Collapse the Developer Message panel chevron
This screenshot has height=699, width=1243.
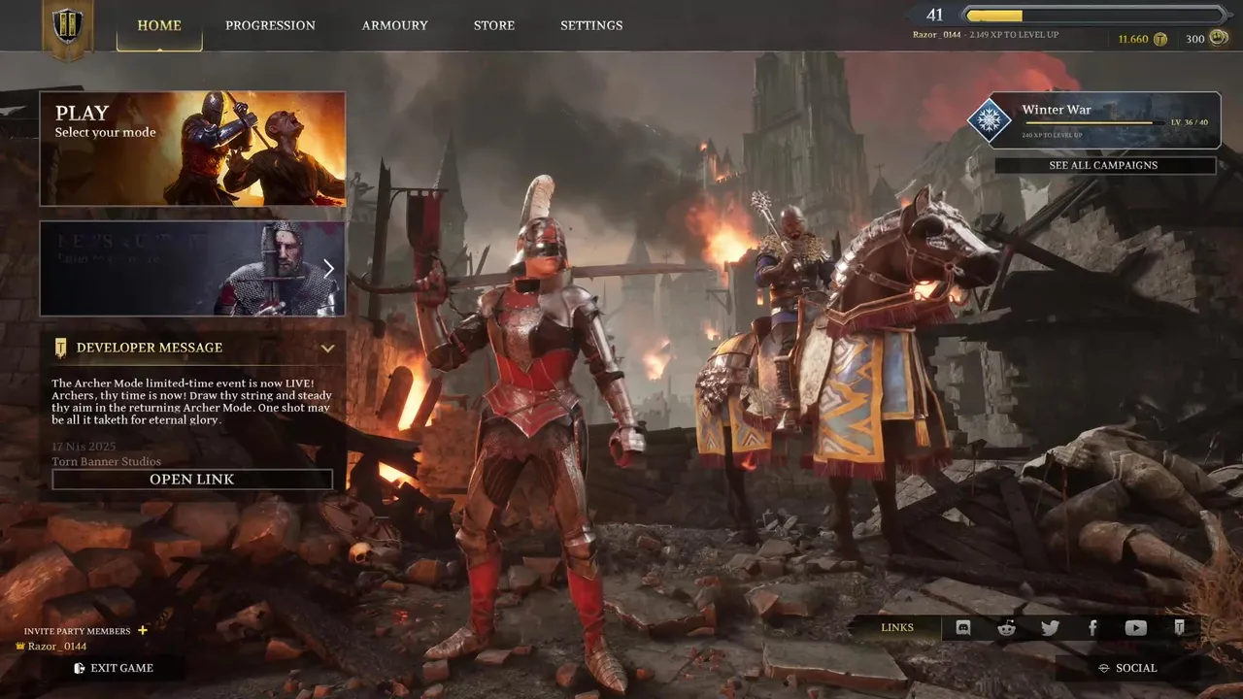click(328, 348)
